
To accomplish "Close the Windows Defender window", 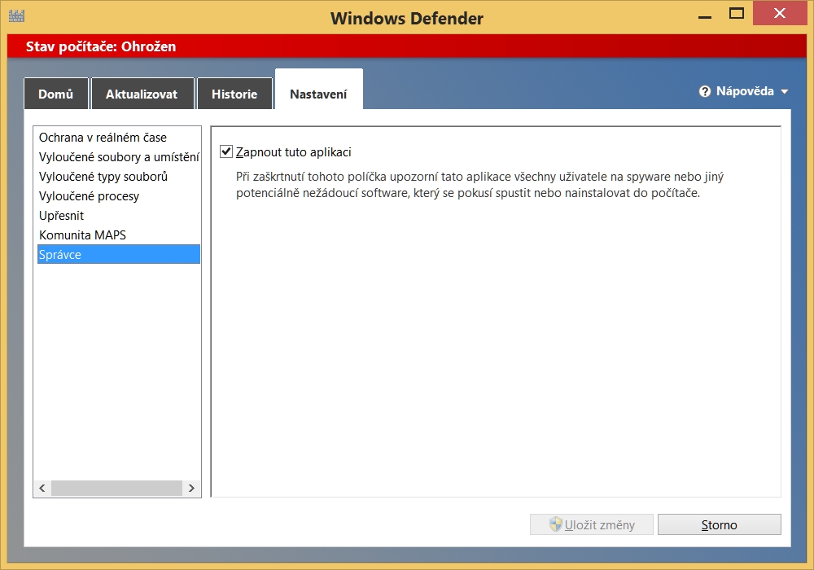I will pos(780,13).
